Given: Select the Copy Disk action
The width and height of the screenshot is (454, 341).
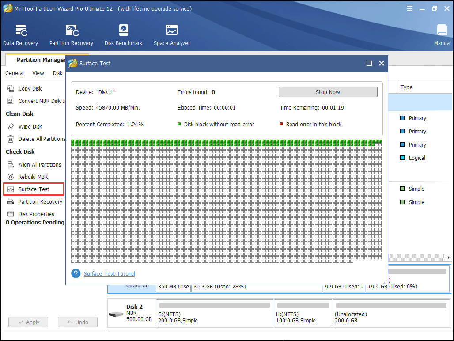Looking at the screenshot, I should (x=30, y=88).
